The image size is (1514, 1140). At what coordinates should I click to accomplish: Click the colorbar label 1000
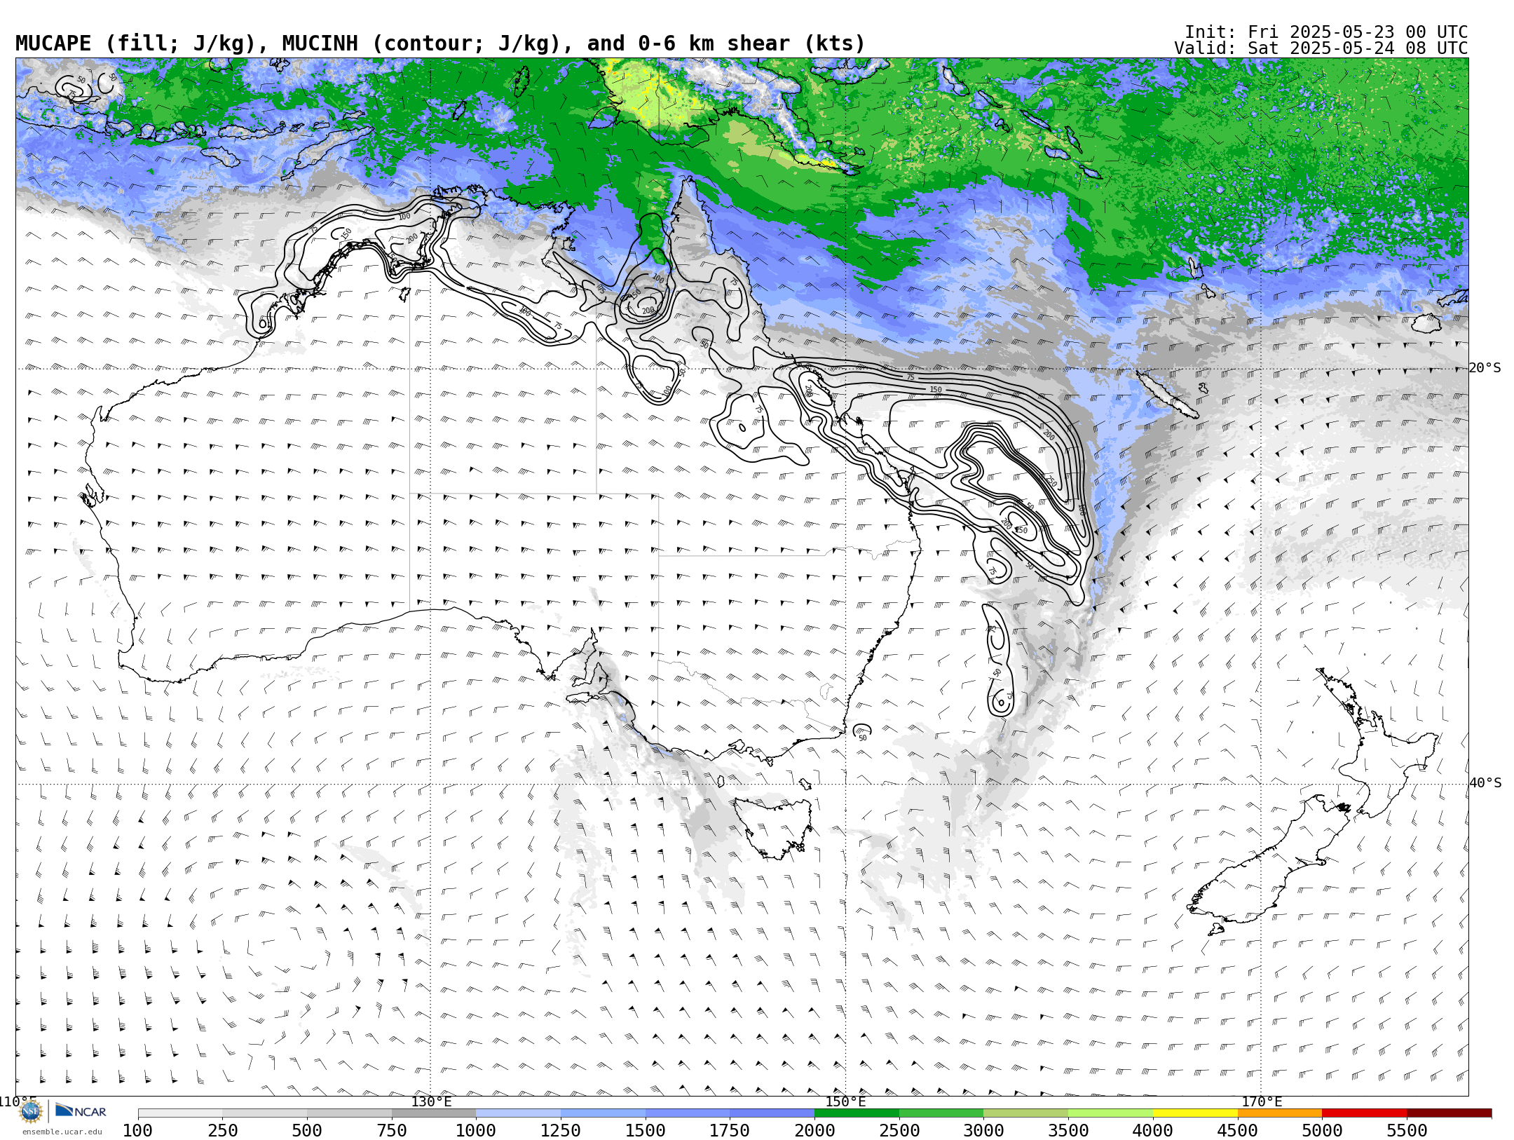click(476, 1131)
